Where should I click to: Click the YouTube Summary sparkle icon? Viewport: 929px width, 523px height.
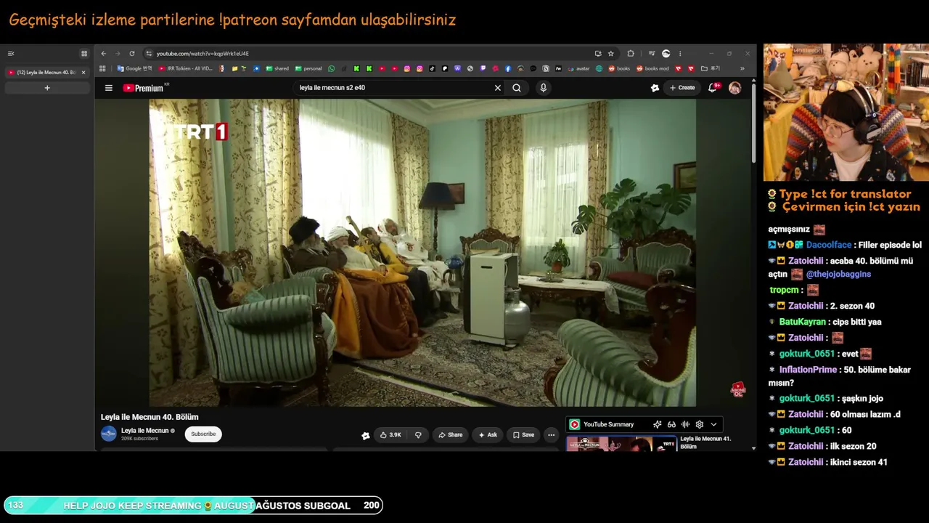pos(657,424)
